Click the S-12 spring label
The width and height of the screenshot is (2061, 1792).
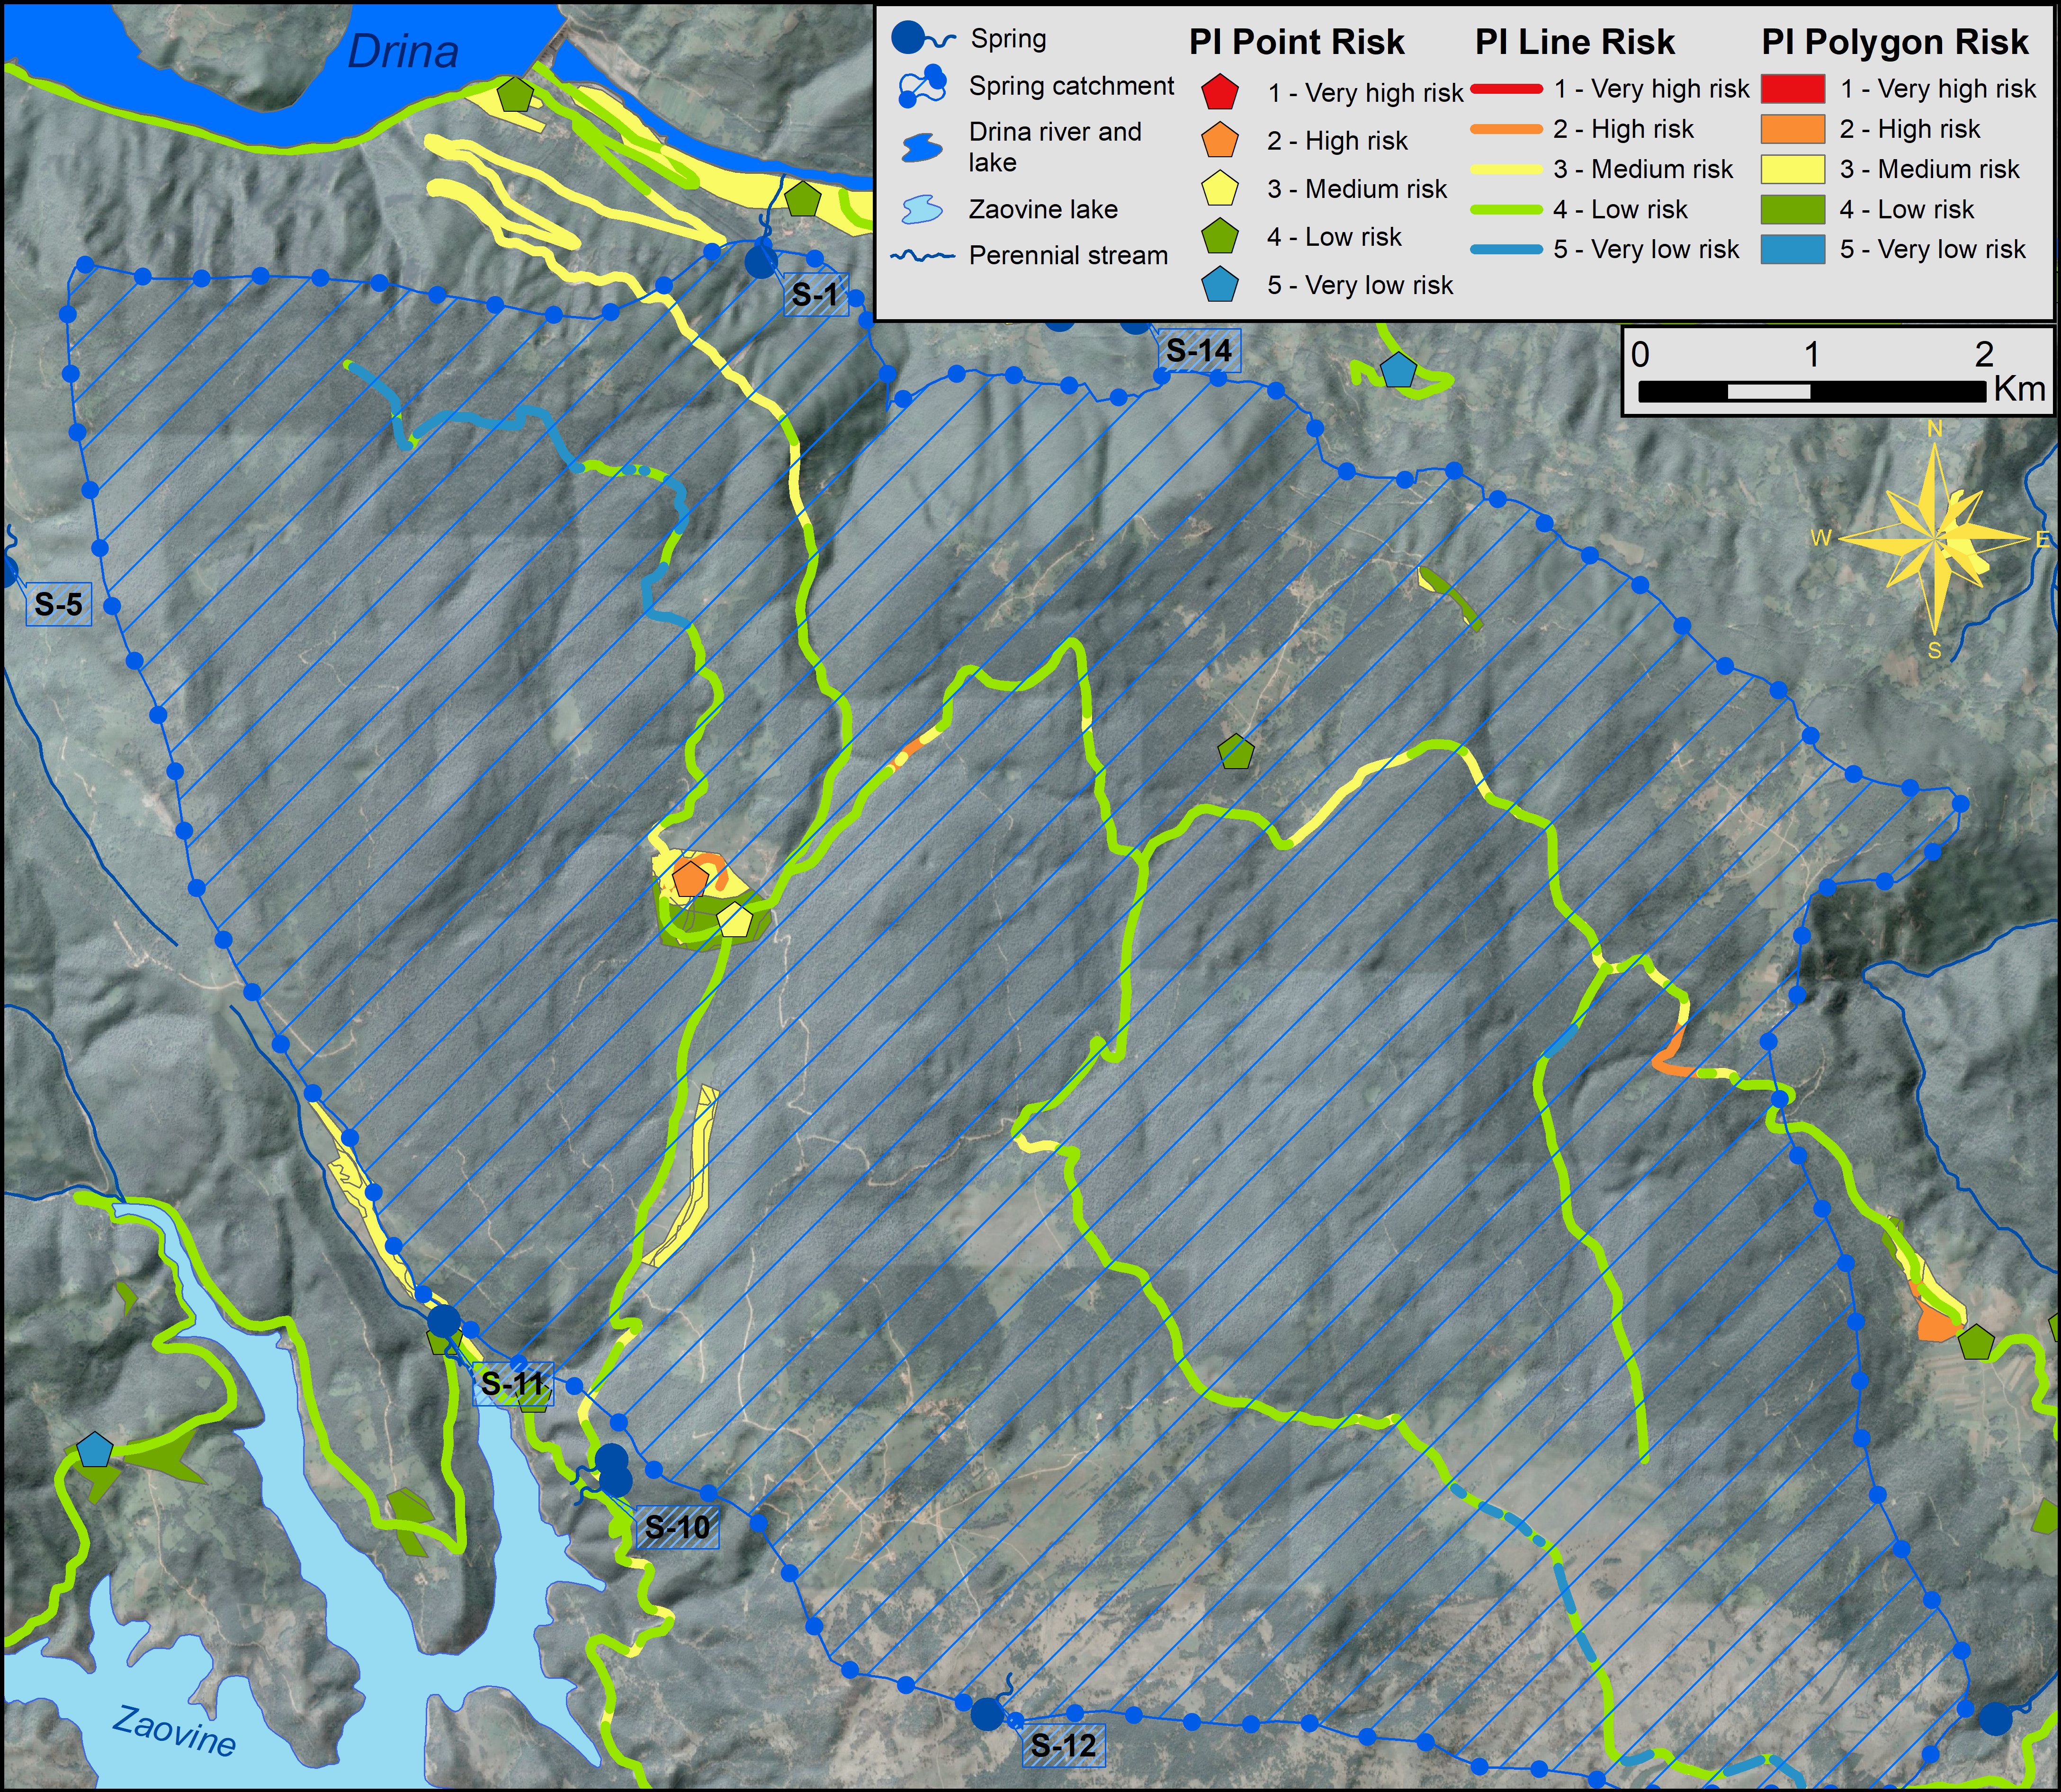click(x=1064, y=1745)
